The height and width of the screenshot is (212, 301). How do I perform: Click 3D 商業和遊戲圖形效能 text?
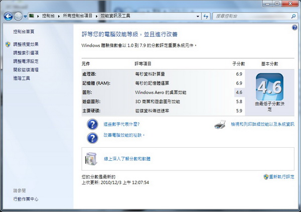click(158, 101)
